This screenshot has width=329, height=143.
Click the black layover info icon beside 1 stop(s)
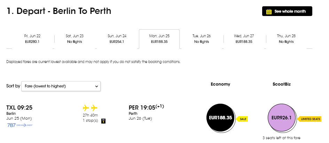pyautogui.click(x=103, y=121)
